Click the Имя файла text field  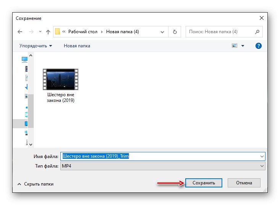click(x=160, y=156)
